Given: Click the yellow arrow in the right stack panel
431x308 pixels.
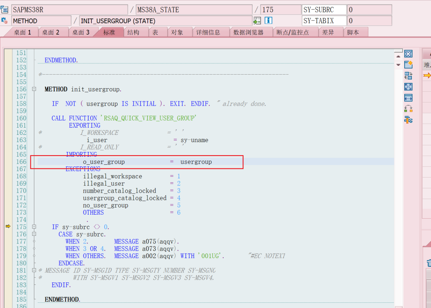Looking at the screenshot, I should (x=427, y=75).
